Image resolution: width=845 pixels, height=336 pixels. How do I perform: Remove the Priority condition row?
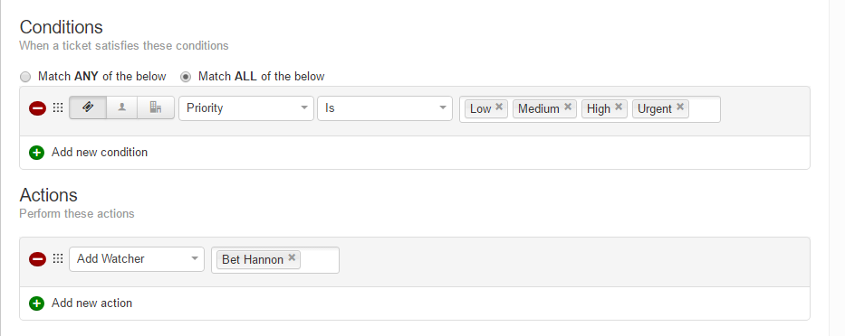point(37,108)
